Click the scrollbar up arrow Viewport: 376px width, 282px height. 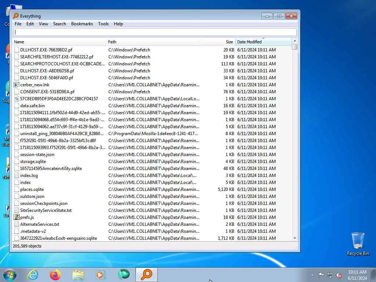[x=295, y=41]
